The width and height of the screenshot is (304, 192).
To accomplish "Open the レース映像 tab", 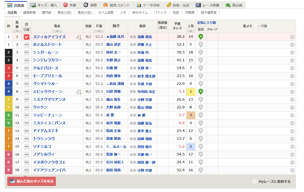I will pyautogui.click(x=208, y=5).
